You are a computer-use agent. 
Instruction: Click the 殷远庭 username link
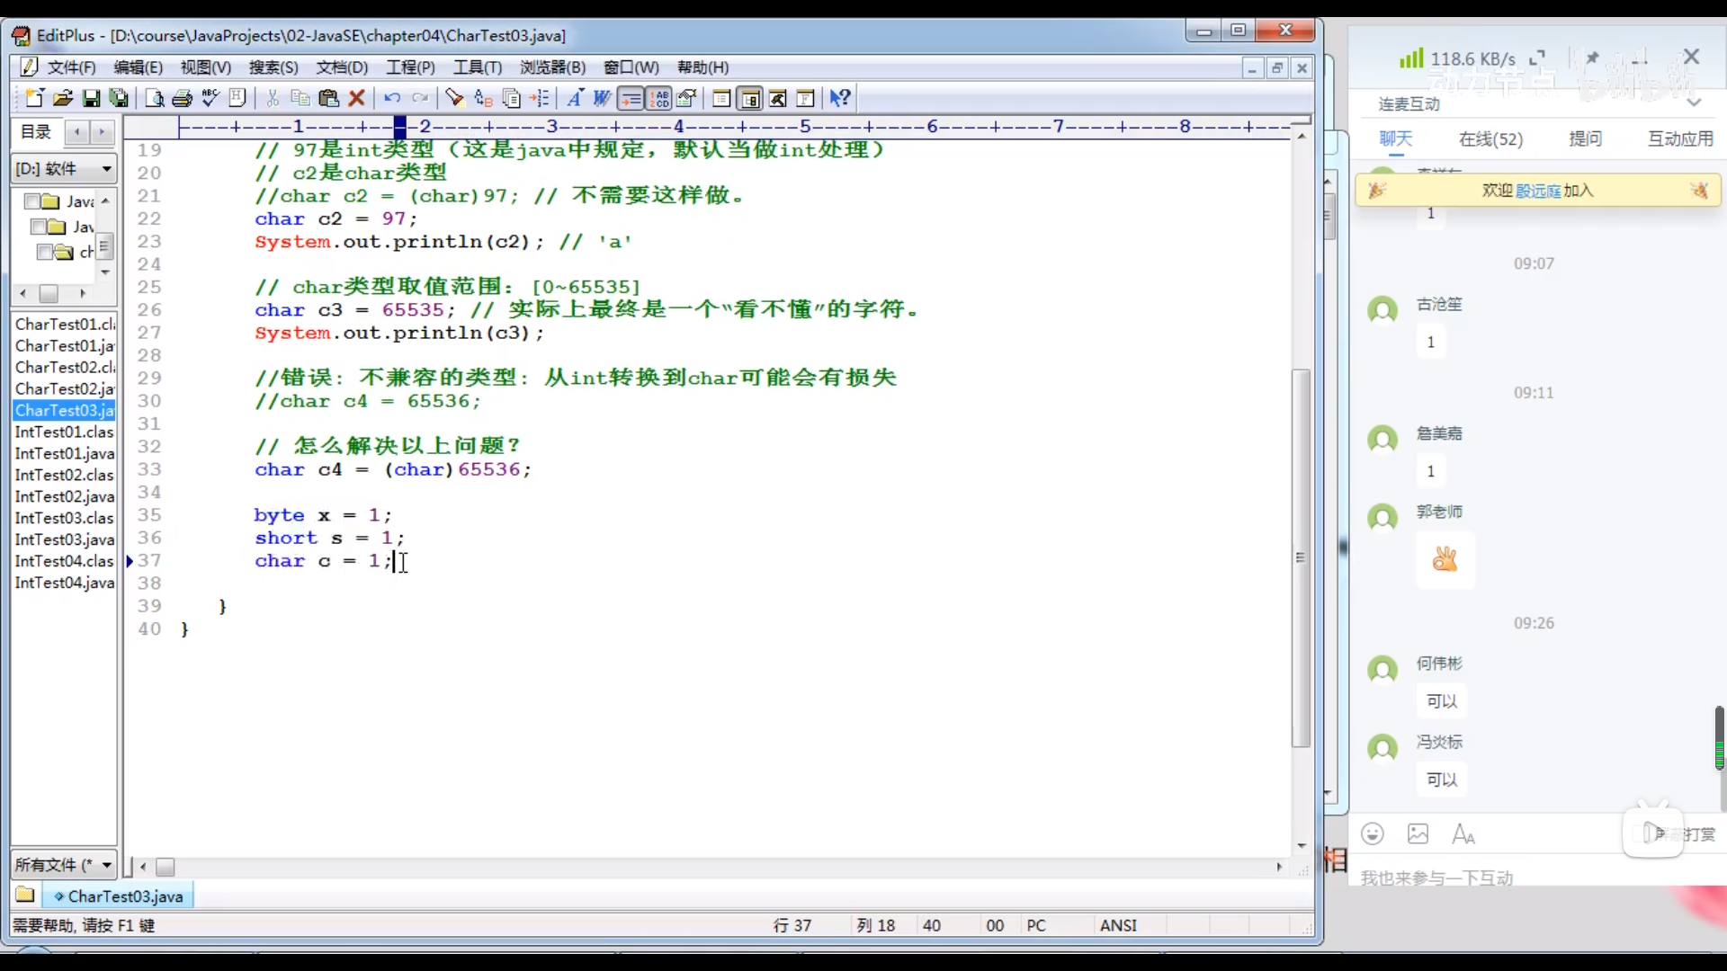pos(1538,191)
